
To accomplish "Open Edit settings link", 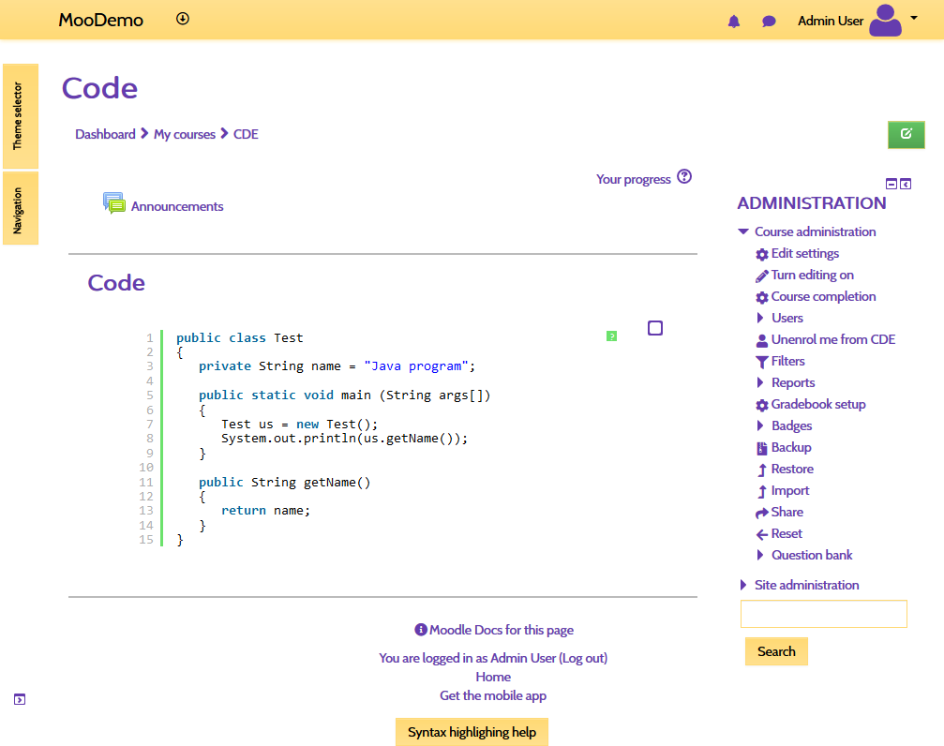I will pyautogui.click(x=805, y=253).
